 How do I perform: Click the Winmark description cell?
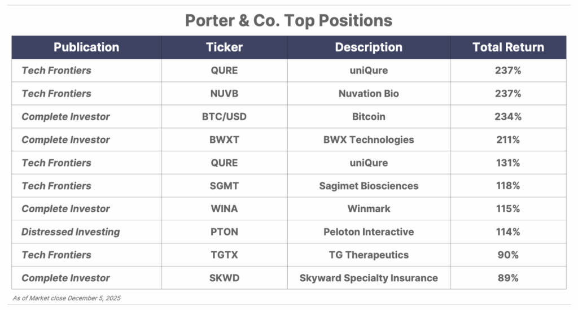369,209
